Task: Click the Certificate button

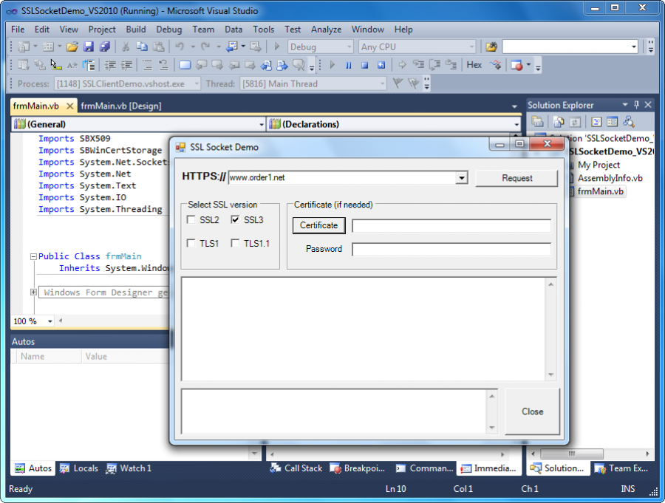Action: (319, 225)
